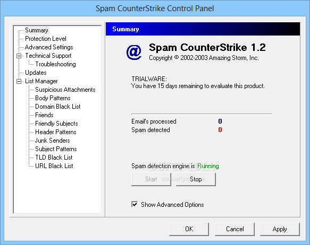Go to the Updates page
This screenshot has width=310, height=245.
click(36, 73)
